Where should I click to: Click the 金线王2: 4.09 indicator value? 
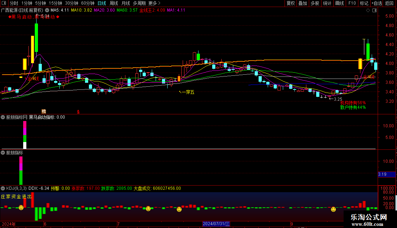[152, 11]
